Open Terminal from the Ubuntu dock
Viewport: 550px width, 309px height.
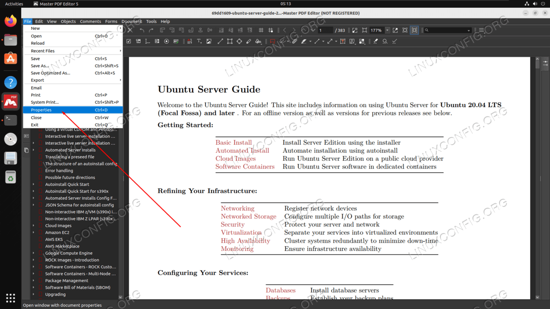pyautogui.click(x=11, y=120)
